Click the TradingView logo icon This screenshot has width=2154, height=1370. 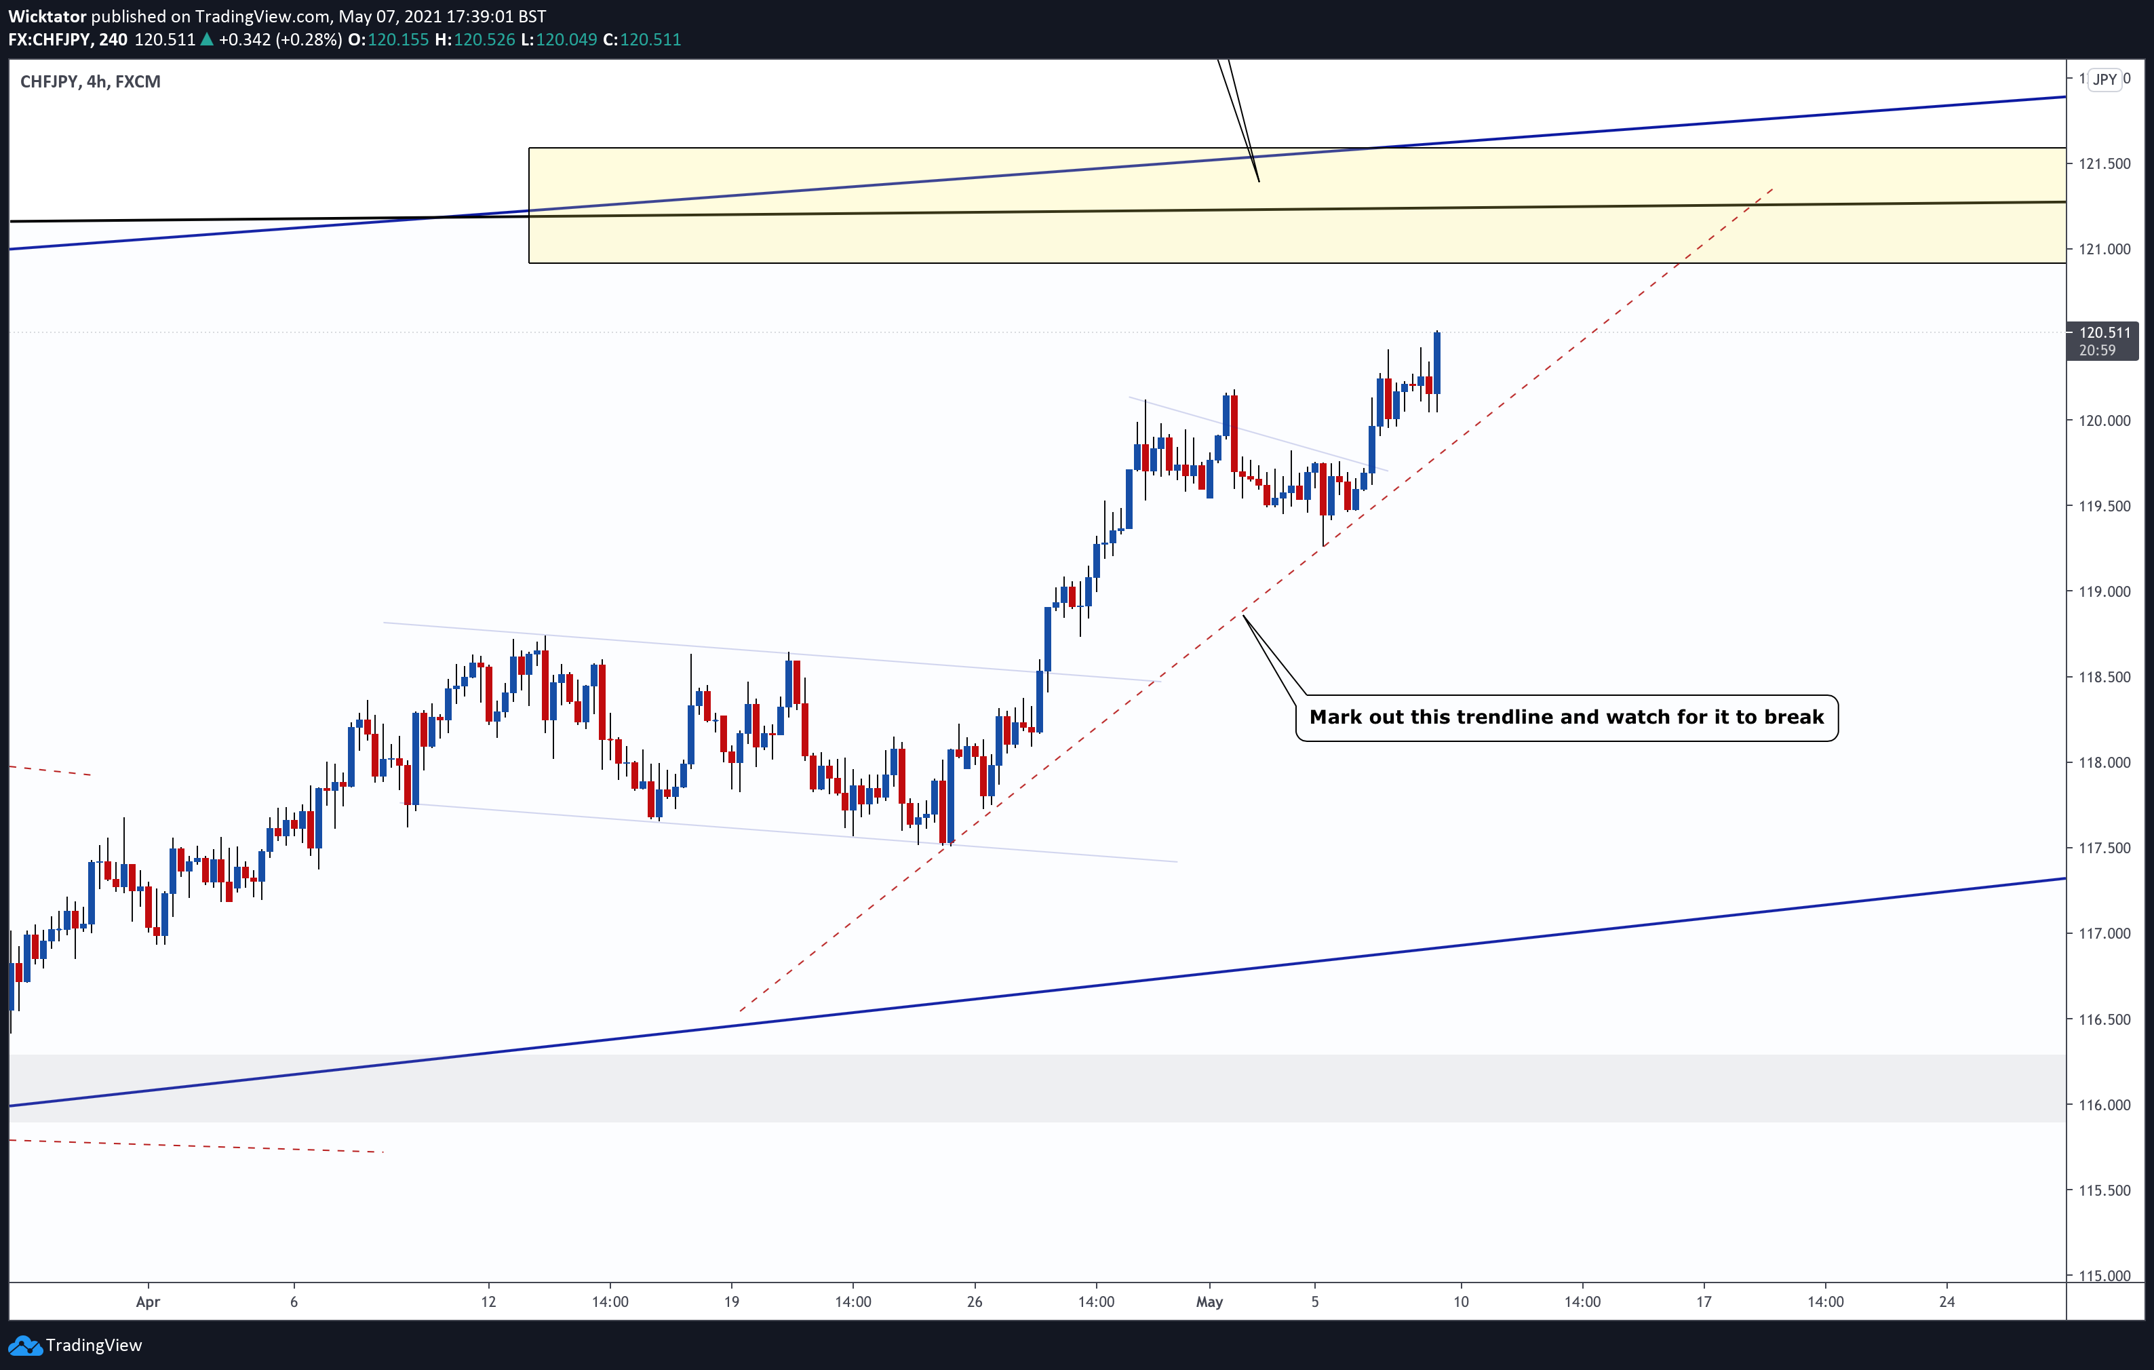pyautogui.click(x=24, y=1345)
